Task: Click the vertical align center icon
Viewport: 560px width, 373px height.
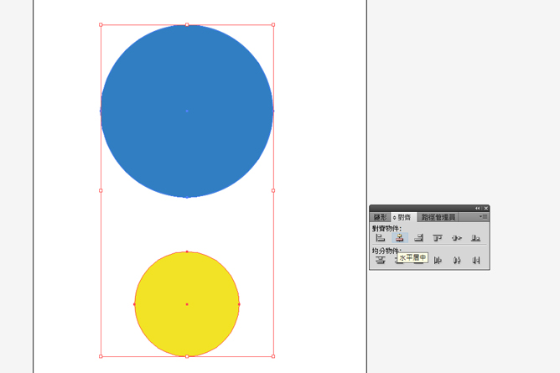Action: point(457,238)
